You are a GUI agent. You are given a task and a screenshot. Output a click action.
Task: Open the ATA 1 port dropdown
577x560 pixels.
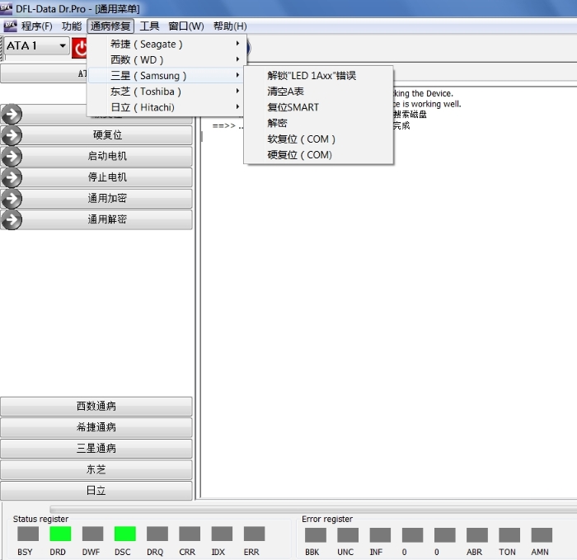coord(62,46)
